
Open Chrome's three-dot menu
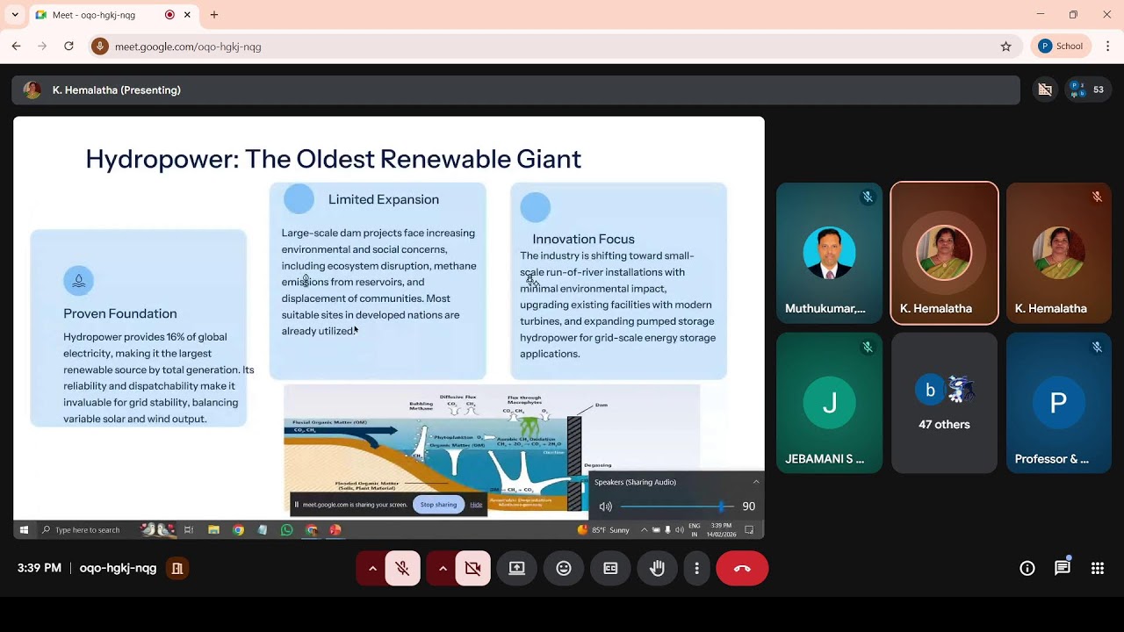pyautogui.click(x=1107, y=47)
